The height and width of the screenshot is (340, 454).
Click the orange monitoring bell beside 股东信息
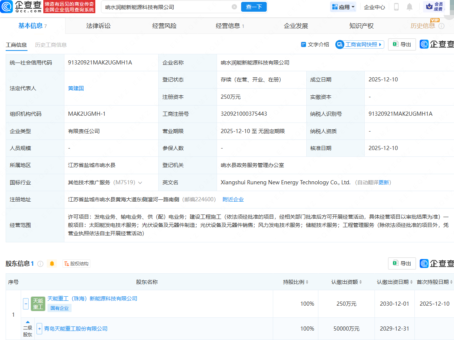(52, 263)
